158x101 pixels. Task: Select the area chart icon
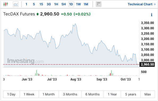tap(16, 4)
